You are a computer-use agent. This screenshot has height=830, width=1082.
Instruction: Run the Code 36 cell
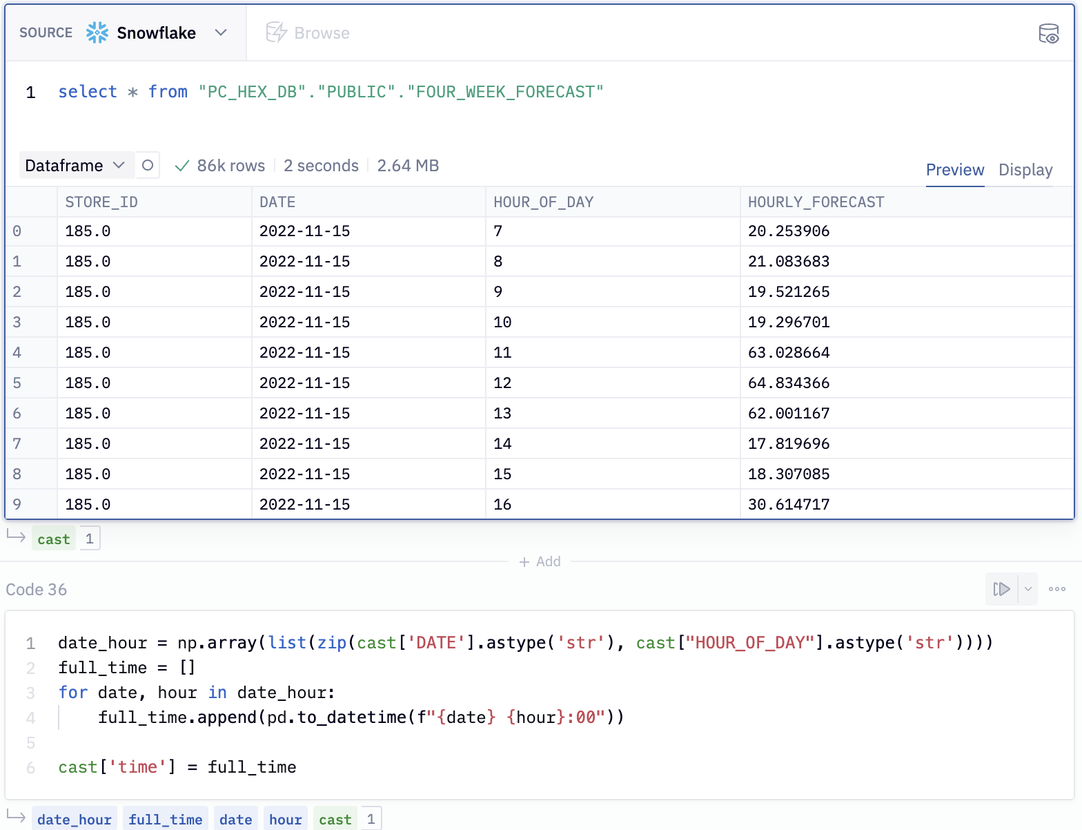1001,589
